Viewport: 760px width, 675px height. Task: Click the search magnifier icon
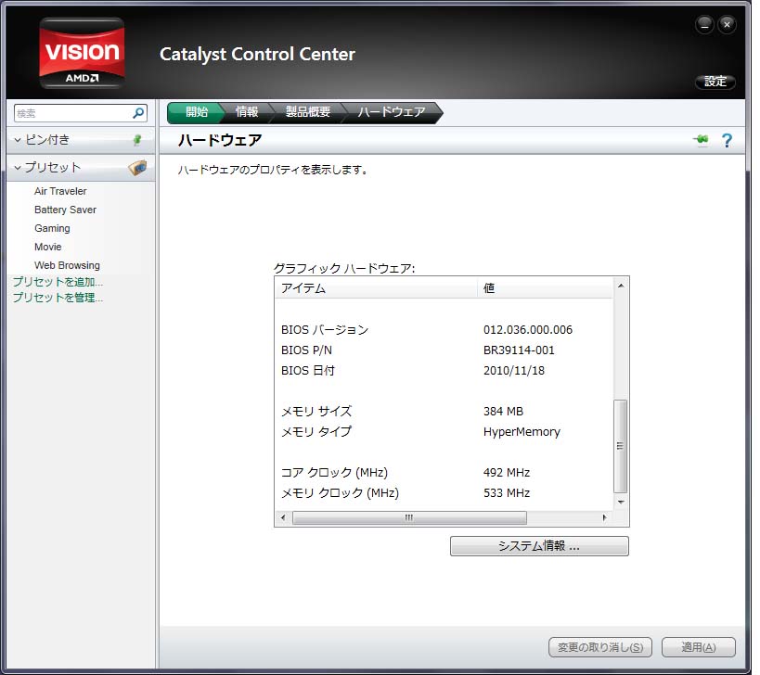[138, 113]
